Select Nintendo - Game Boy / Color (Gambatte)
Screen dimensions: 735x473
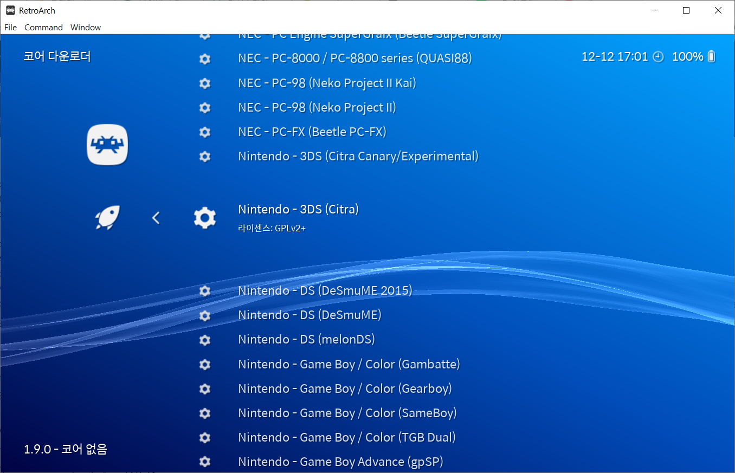click(349, 364)
